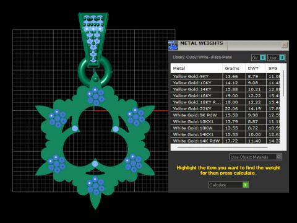Click the vertical scrollbar of metals table
This screenshot has height=223, width=297.
(283, 84)
